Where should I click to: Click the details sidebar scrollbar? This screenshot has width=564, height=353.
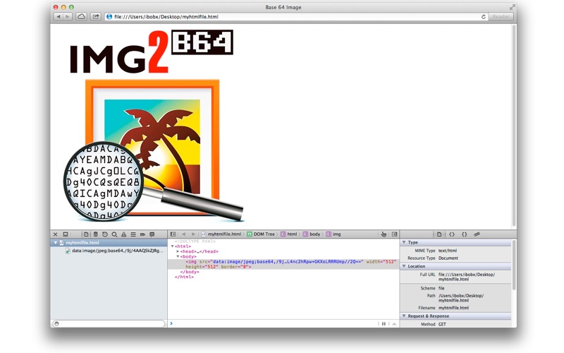514,265
